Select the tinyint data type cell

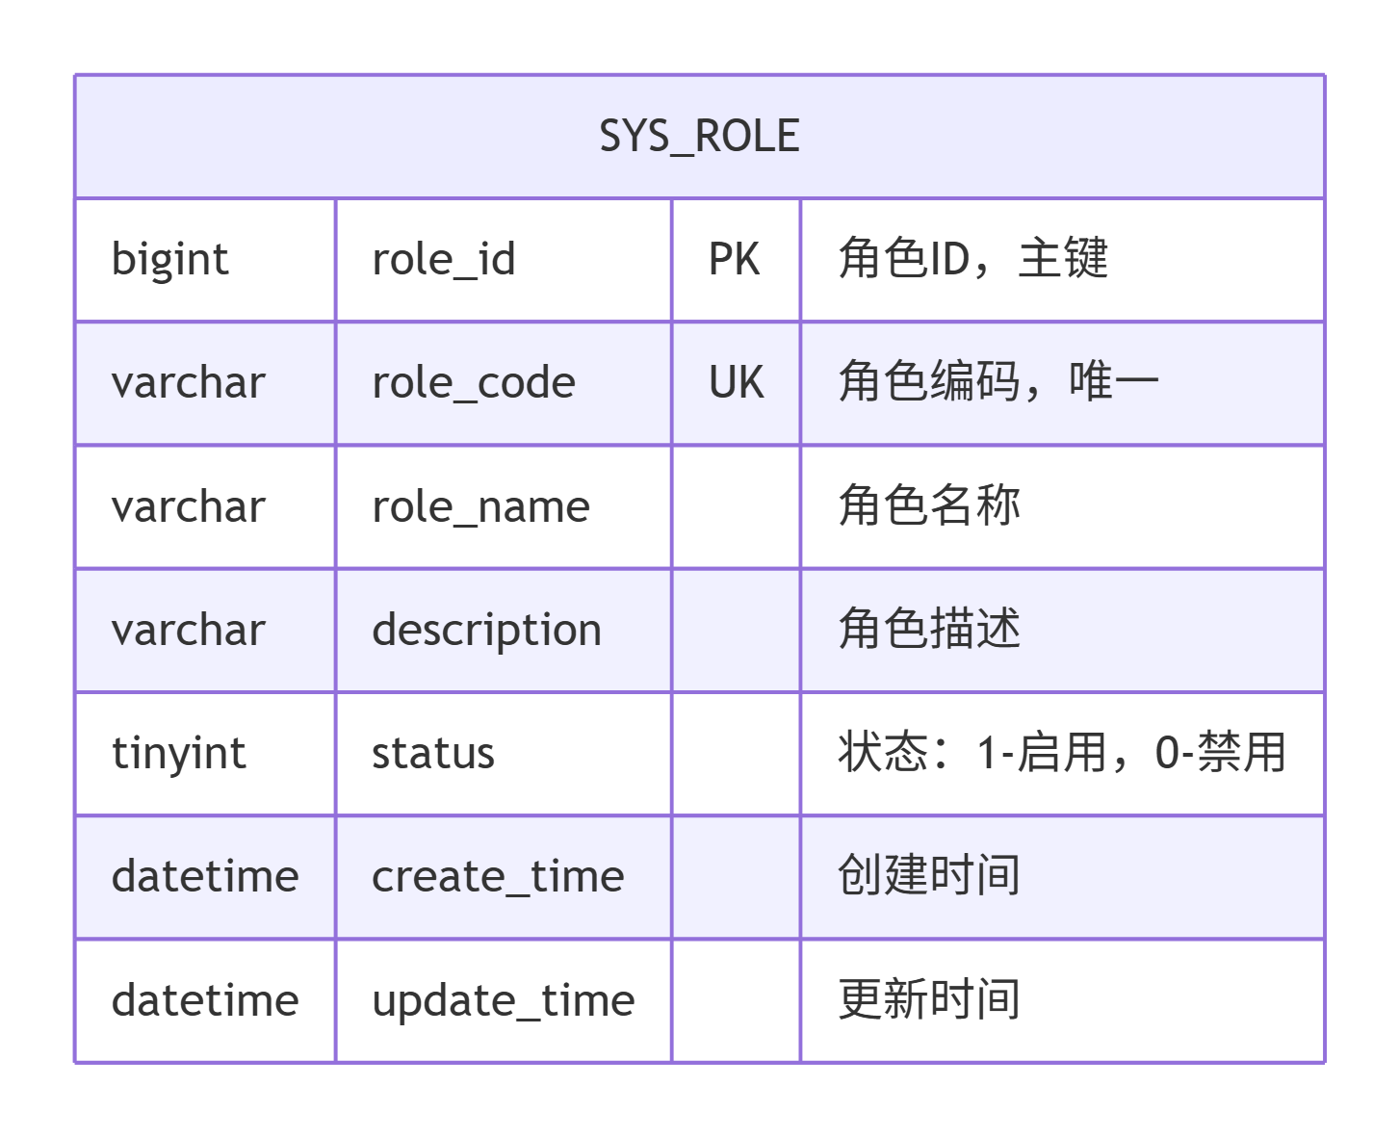point(205,753)
